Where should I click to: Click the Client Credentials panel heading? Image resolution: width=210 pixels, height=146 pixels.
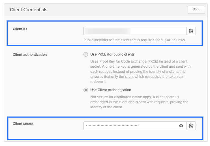click(x=29, y=10)
